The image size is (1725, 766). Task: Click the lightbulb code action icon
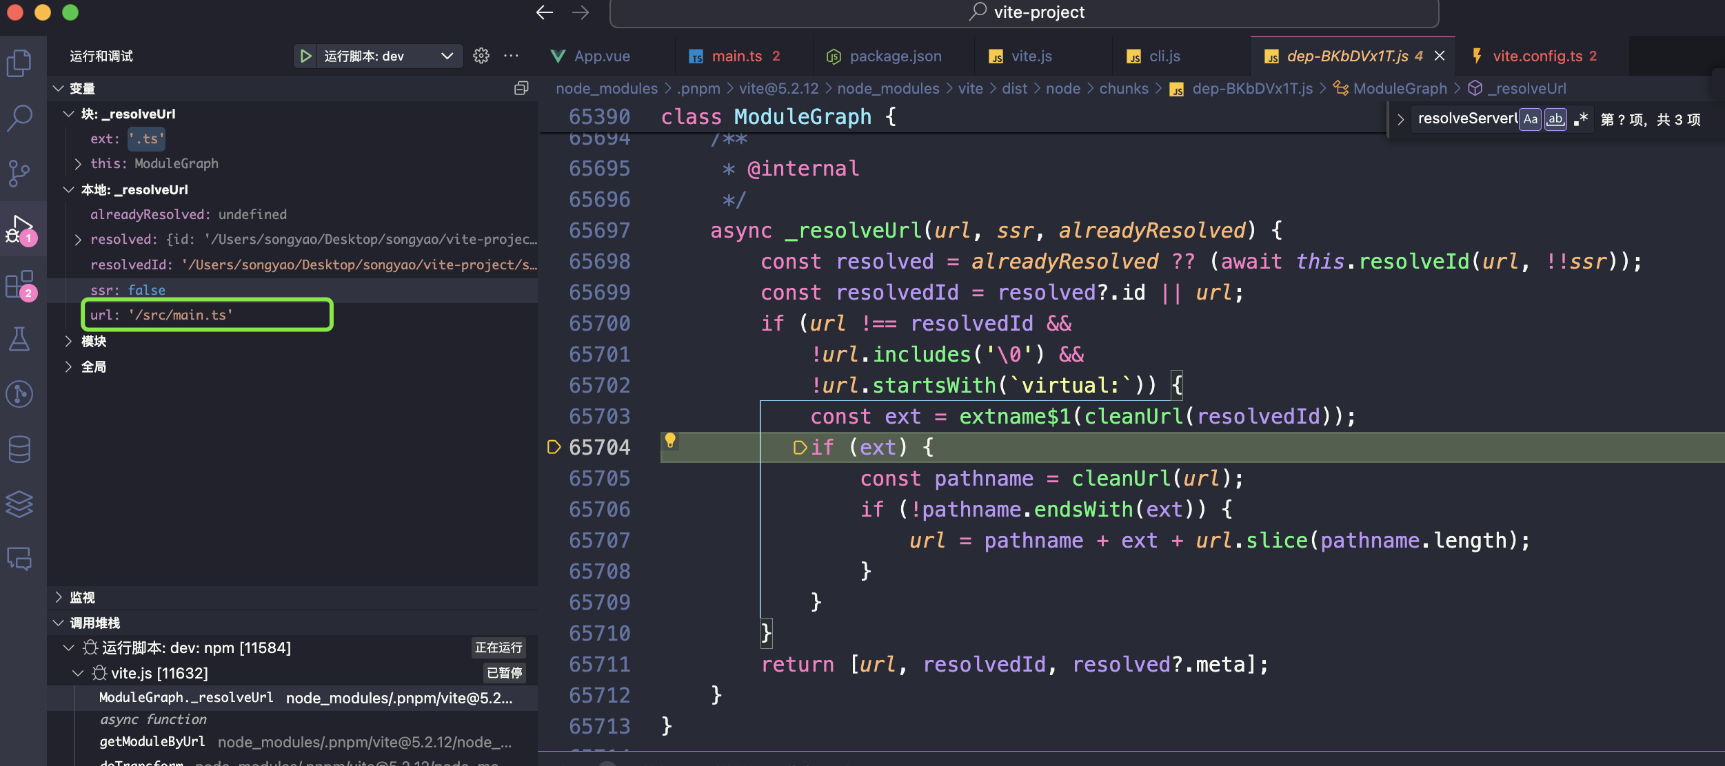click(669, 440)
